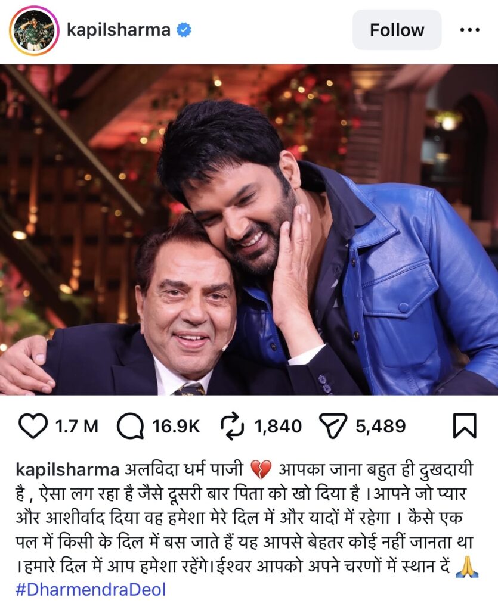The image size is (498, 610).
Task: Open kapilsharma username in header
Action: pos(119,30)
